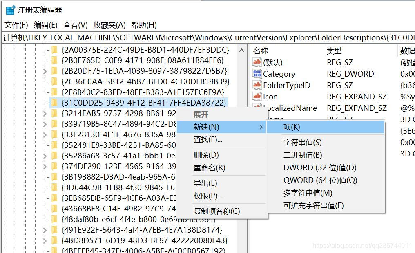Select folder icon of {4BD8D571-6D19-48D3-BE97-422220080E43}
This screenshot has width=415, height=253.
54,240
